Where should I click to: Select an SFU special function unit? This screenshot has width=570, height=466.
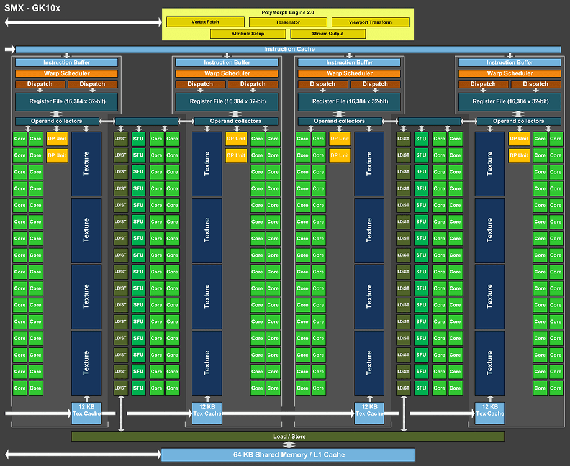pos(138,139)
